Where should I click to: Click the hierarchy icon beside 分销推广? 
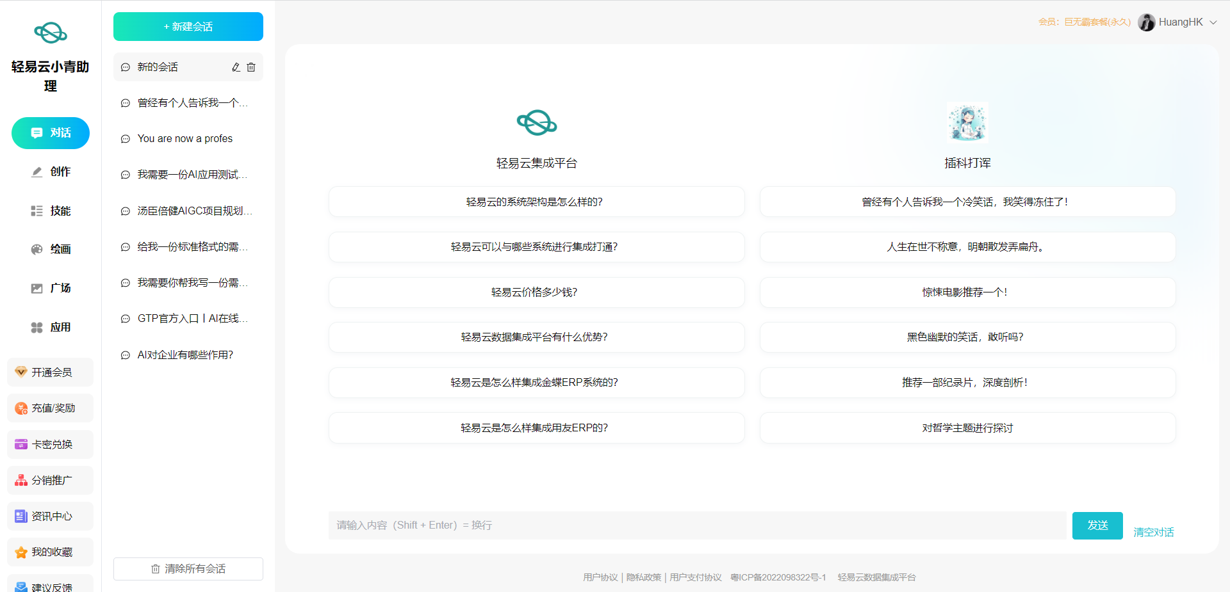[21, 480]
